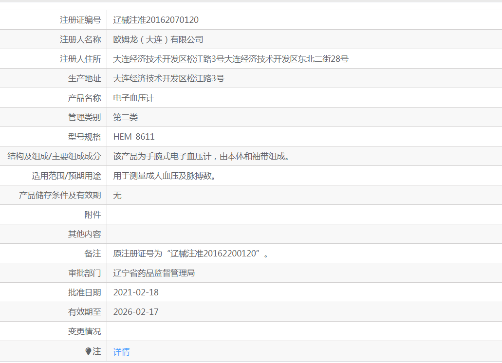Screen dimensions: 502x363
Task: Click the 管理类别 field label
Action: pos(85,117)
